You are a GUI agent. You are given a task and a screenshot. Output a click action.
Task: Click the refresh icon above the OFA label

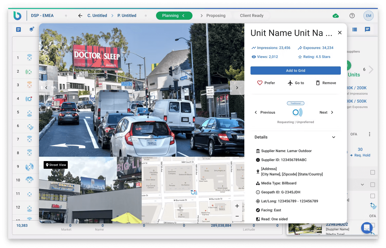(x=373, y=205)
